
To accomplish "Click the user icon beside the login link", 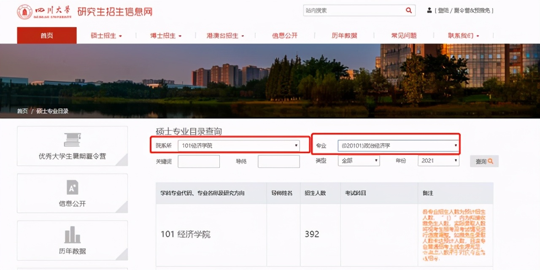I will click(x=429, y=10).
